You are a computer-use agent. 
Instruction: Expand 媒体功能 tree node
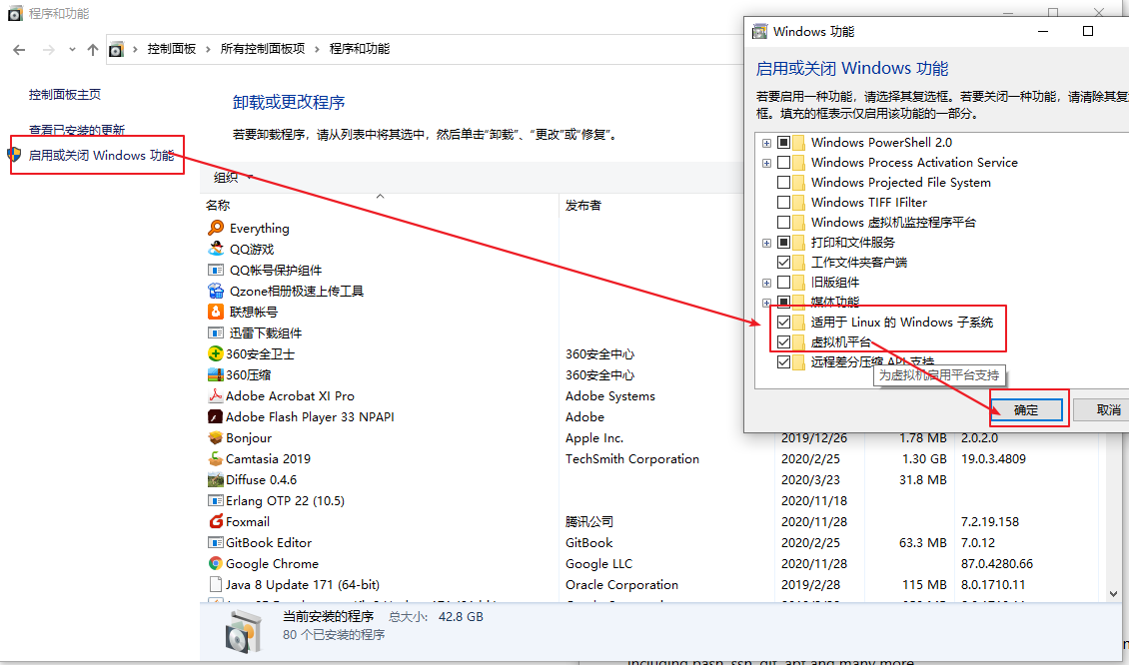click(x=767, y=303)
